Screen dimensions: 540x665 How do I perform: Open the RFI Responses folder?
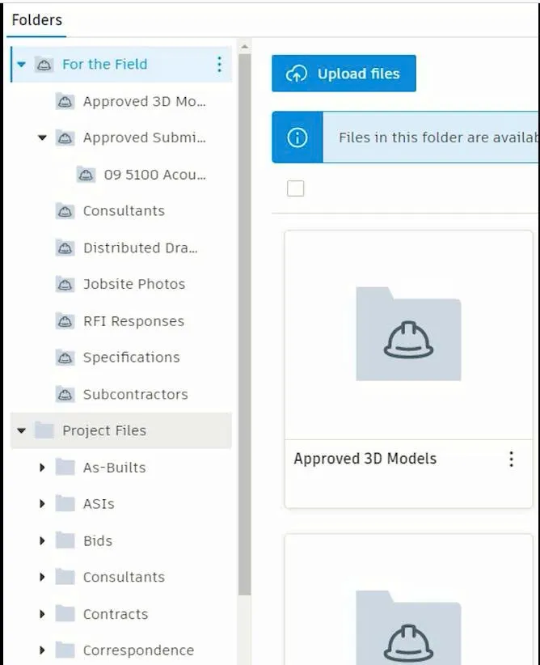133,321
